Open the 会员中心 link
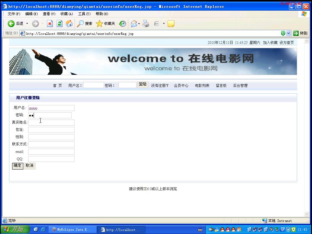 click(x=181, y=85)
